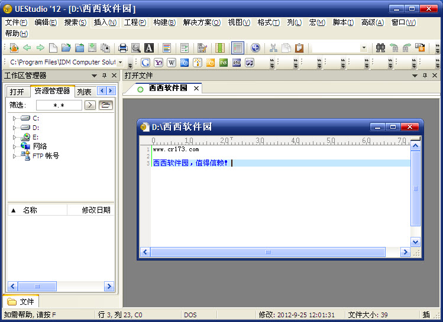Screen dimensions: 443x322
Task: Open the file path dropdown arrow
Action: [120, 62]
